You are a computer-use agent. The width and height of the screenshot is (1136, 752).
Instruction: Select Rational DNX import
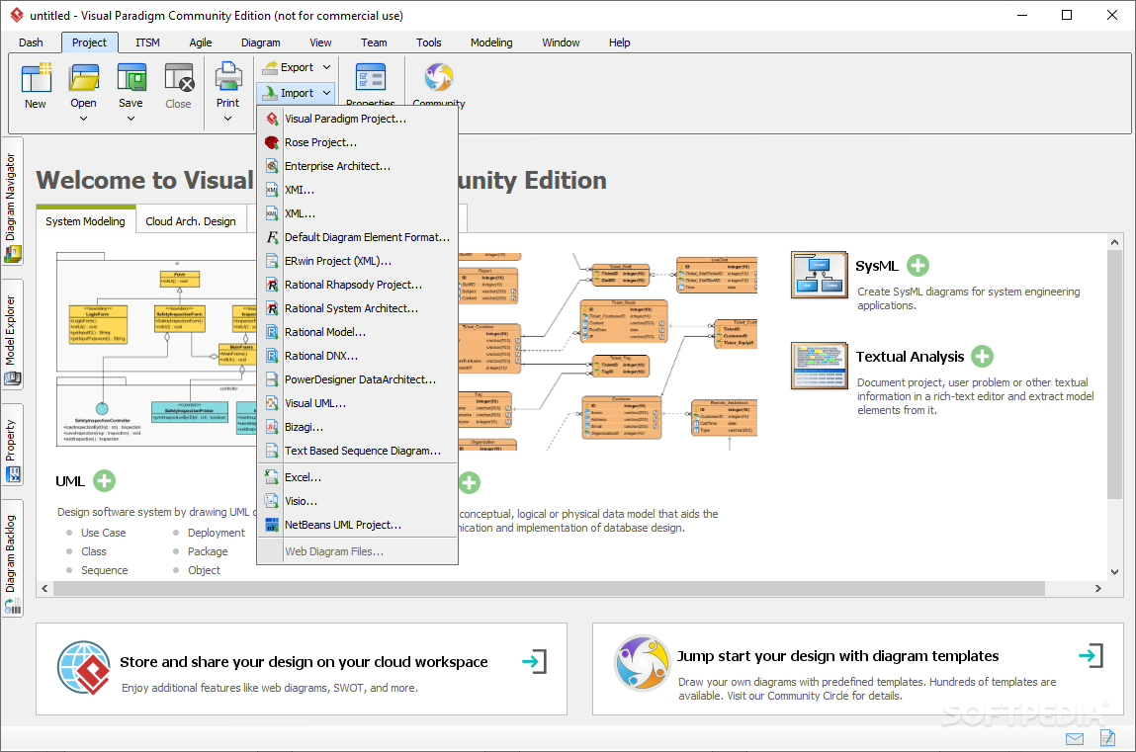point(358,356)
